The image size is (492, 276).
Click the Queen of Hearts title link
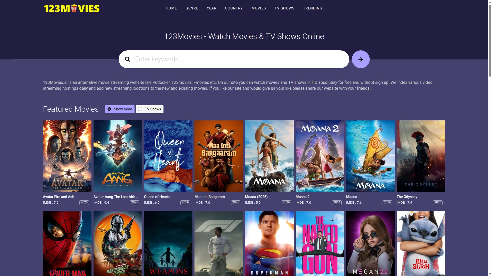[x=157, y=197]
